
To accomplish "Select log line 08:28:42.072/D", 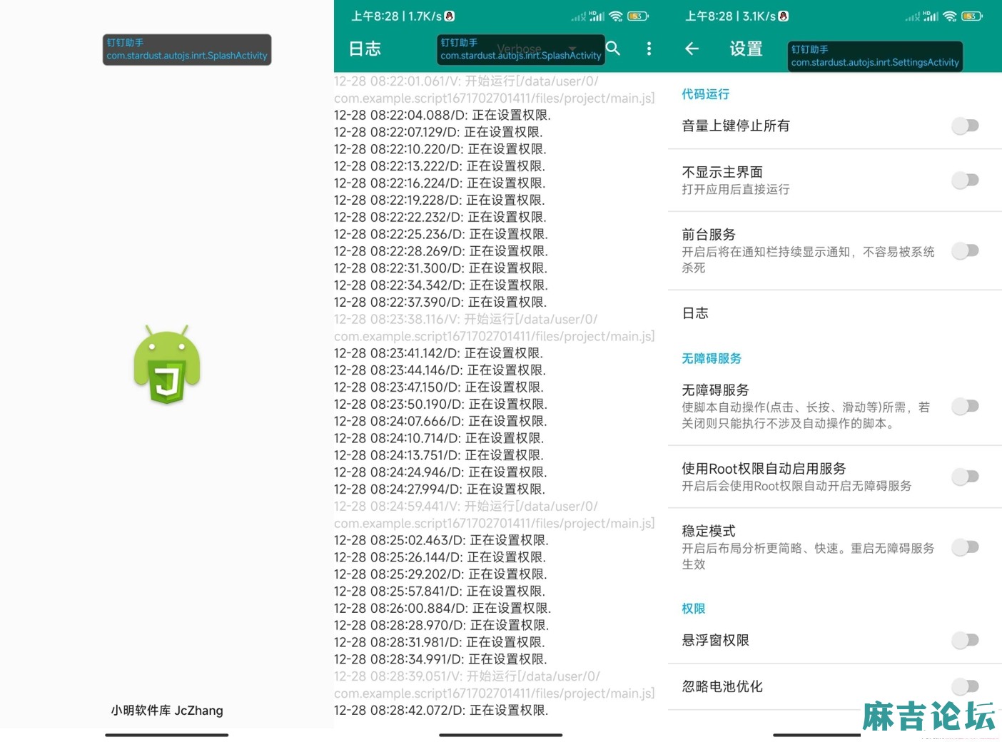I will click(441, 711).
